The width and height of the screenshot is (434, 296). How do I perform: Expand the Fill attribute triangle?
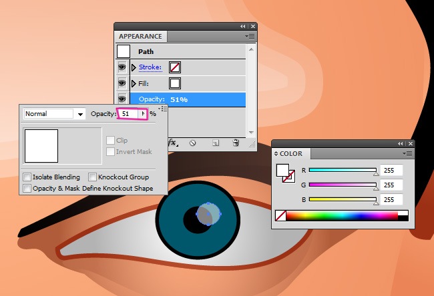click(134, 83)
